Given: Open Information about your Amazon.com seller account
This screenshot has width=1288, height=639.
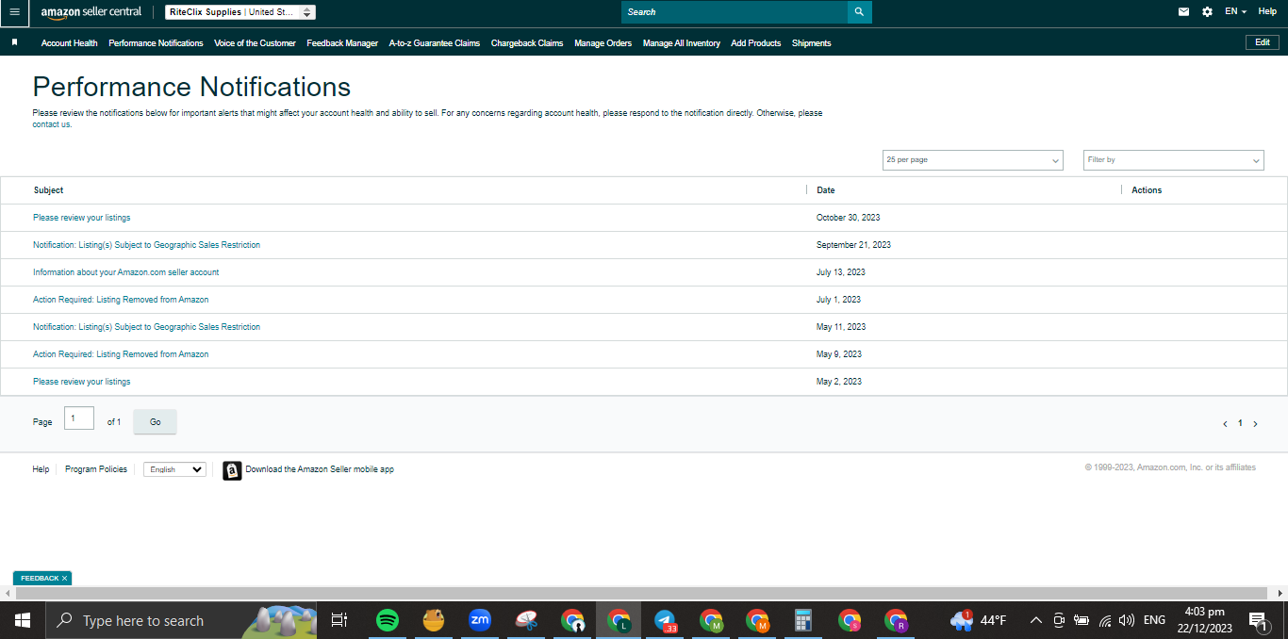Looking at the screenshot, I should point(126,272).
